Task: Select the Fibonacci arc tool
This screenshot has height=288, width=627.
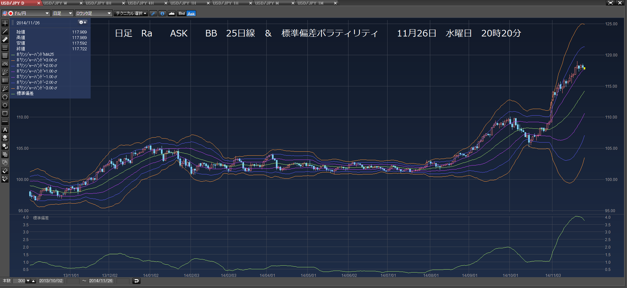Action: [x=5, y=64]
